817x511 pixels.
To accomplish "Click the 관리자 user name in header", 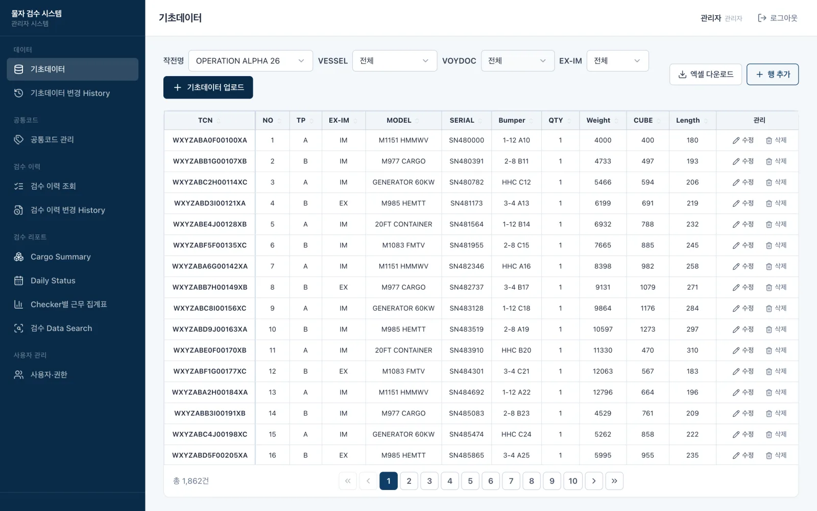I will pyautogui.click(x=711, y=18).
